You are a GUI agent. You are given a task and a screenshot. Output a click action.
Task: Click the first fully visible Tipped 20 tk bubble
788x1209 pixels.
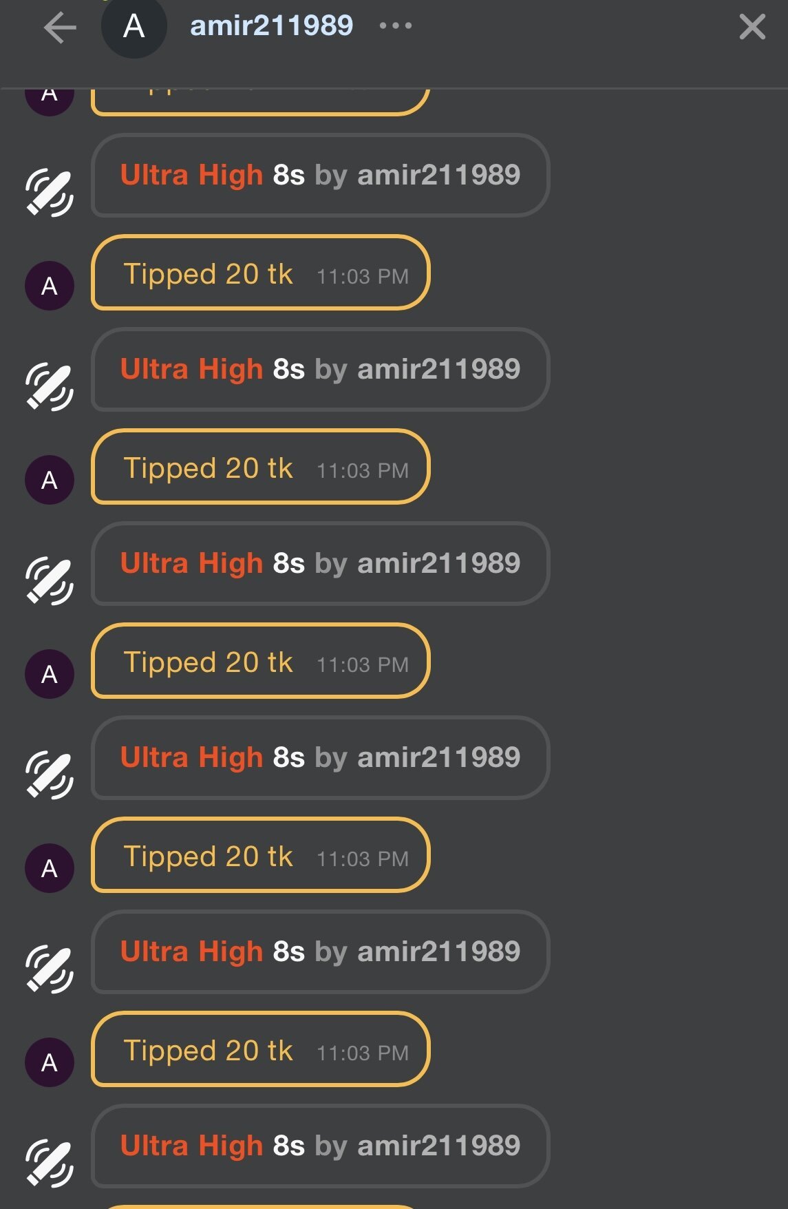(x=260, y=273)
